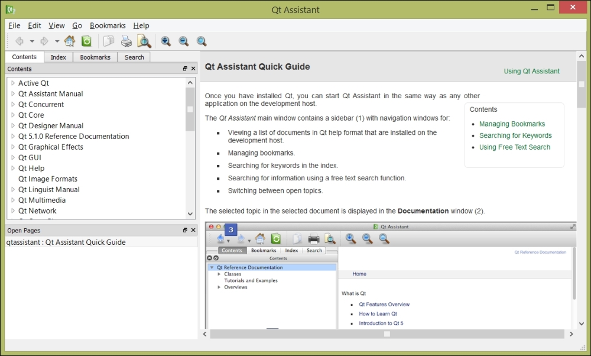Click the green Sync with table of contents icon
This screenshot has width=591, height=356.
pos(86,41)
